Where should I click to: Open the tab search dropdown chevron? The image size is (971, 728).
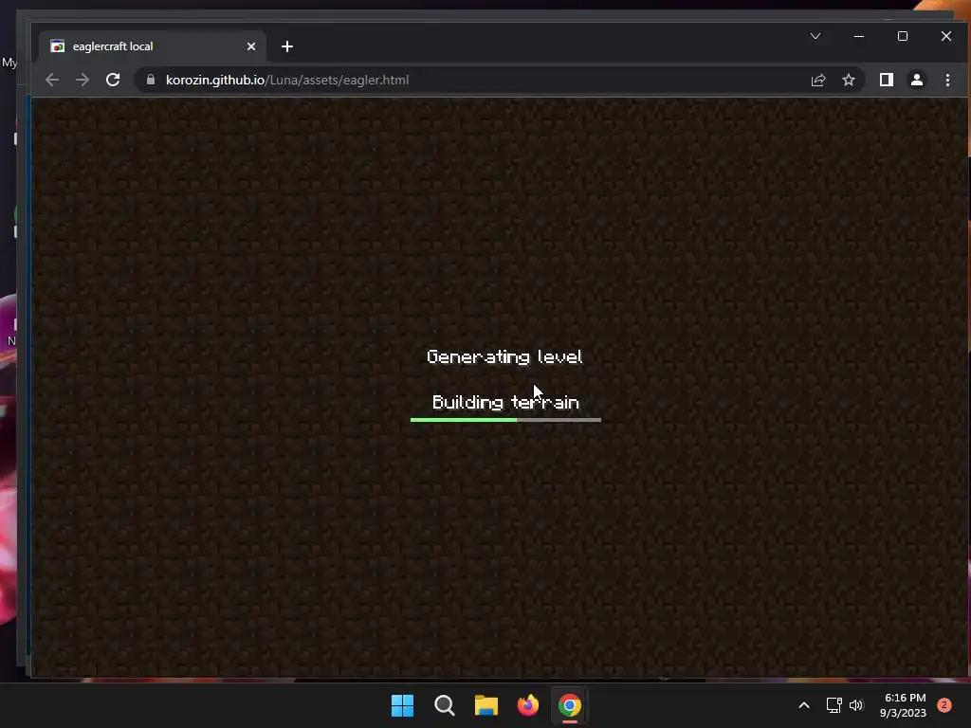pyautogui.click(x=815, y=36)
